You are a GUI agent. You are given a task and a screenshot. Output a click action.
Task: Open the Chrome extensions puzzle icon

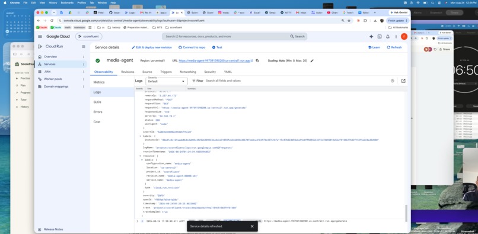tap(365, 20)
